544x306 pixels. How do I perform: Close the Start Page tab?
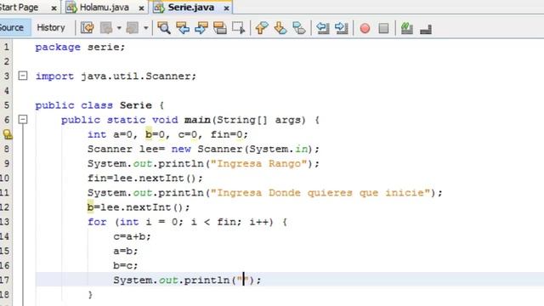tap(54, 8)
